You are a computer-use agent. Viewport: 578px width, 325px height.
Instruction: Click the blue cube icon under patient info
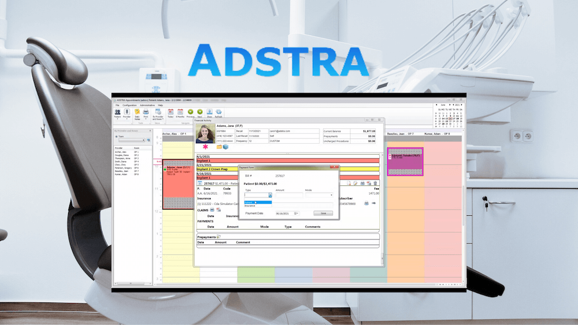225,147
